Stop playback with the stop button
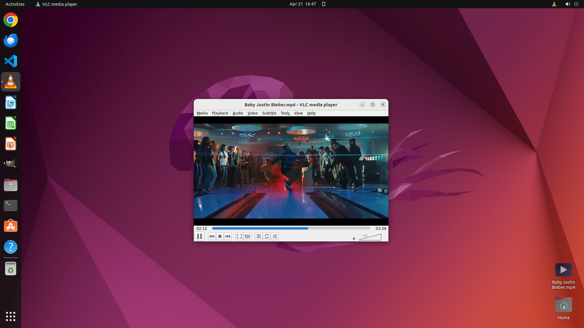The height and width of the screenshot is (328, 584). [220, 236]
